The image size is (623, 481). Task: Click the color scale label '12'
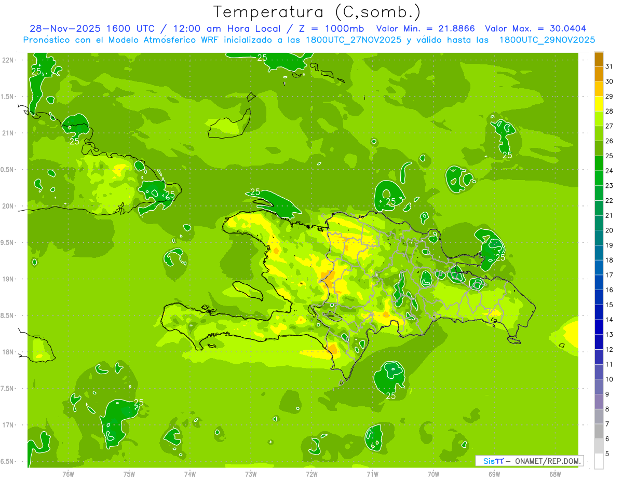click(x=610, y=349)
